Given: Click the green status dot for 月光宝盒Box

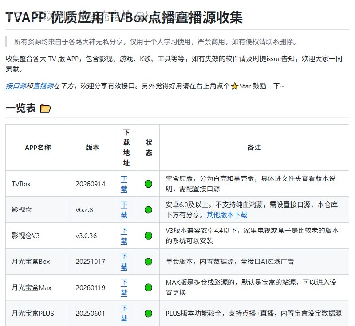Looking at the screenshot, I should tap(148, 262).
